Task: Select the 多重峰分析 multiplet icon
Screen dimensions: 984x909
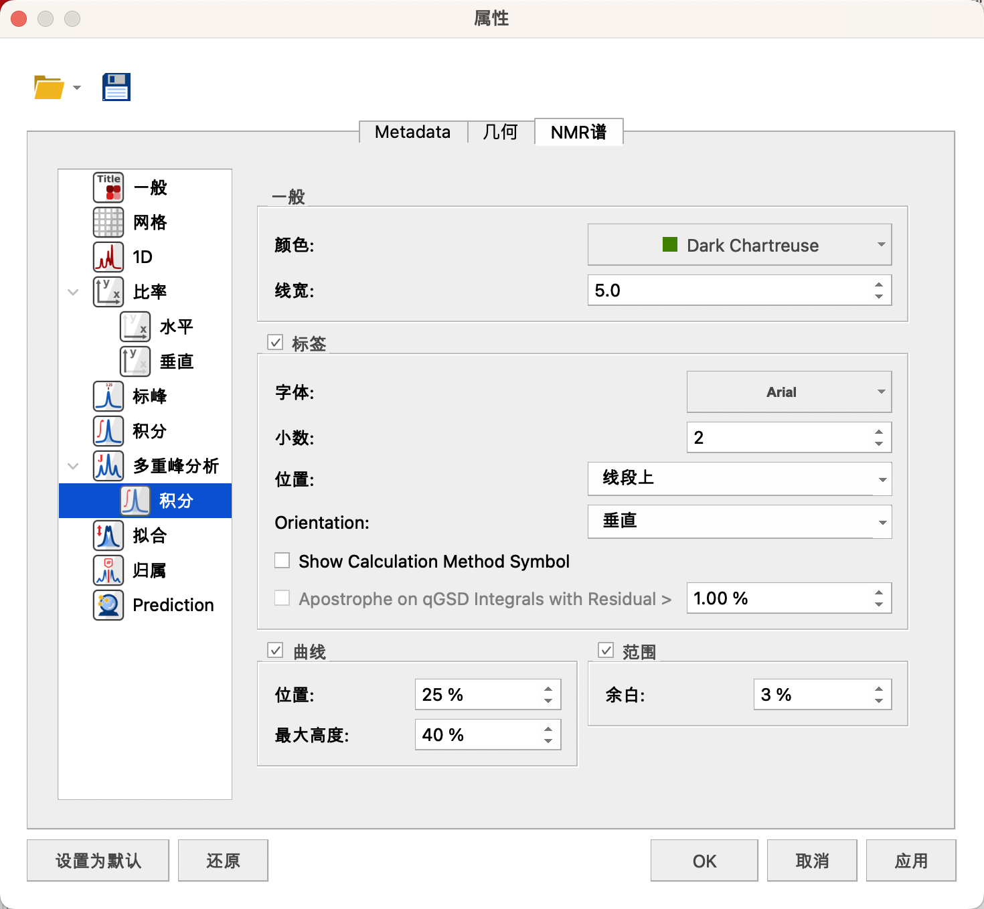Action: tap(108, 466)
